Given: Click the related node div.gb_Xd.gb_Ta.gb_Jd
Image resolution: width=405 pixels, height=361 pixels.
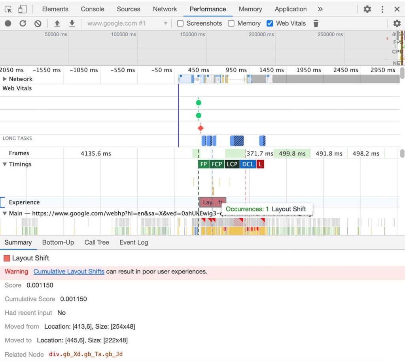Looking at the screenshot, I should 86,354.
